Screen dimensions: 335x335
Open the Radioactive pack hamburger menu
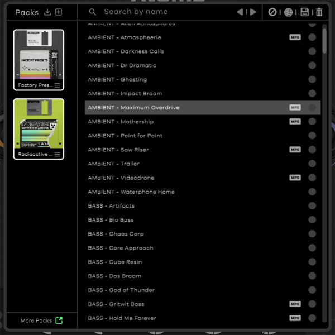[x=58, y=155]
